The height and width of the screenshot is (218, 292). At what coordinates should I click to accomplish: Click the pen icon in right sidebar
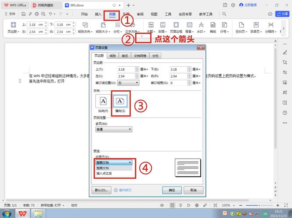(x=285, y=52)
